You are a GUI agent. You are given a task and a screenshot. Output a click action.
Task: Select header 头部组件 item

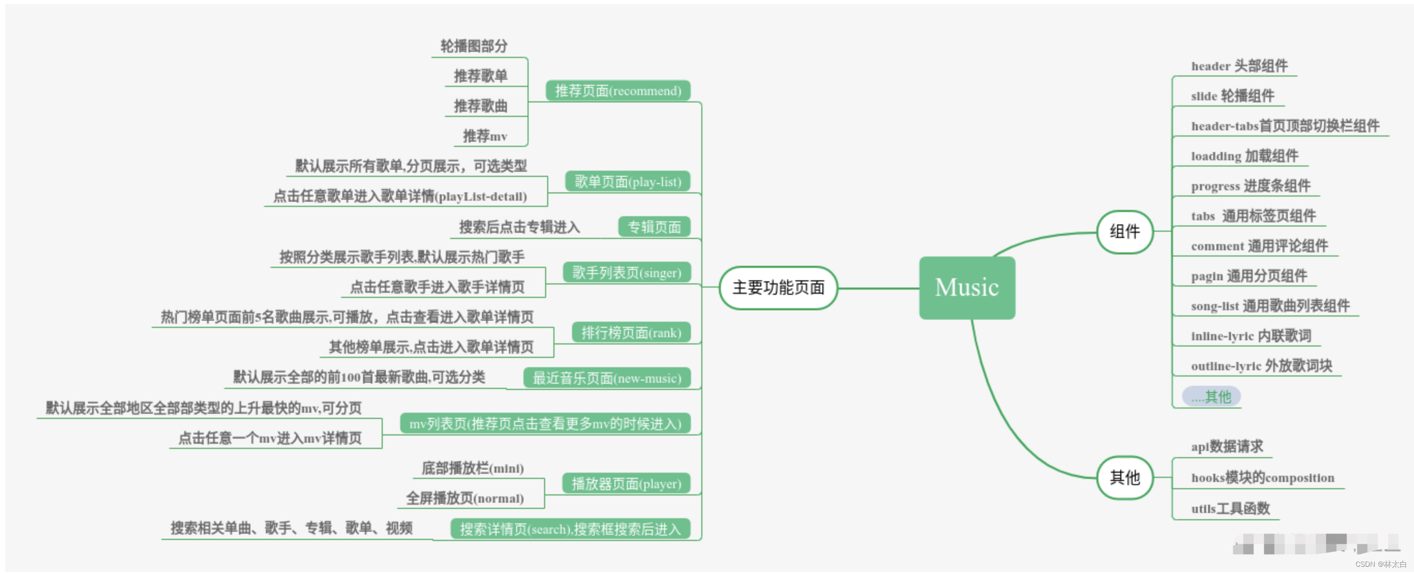(x=1239, y=66)
